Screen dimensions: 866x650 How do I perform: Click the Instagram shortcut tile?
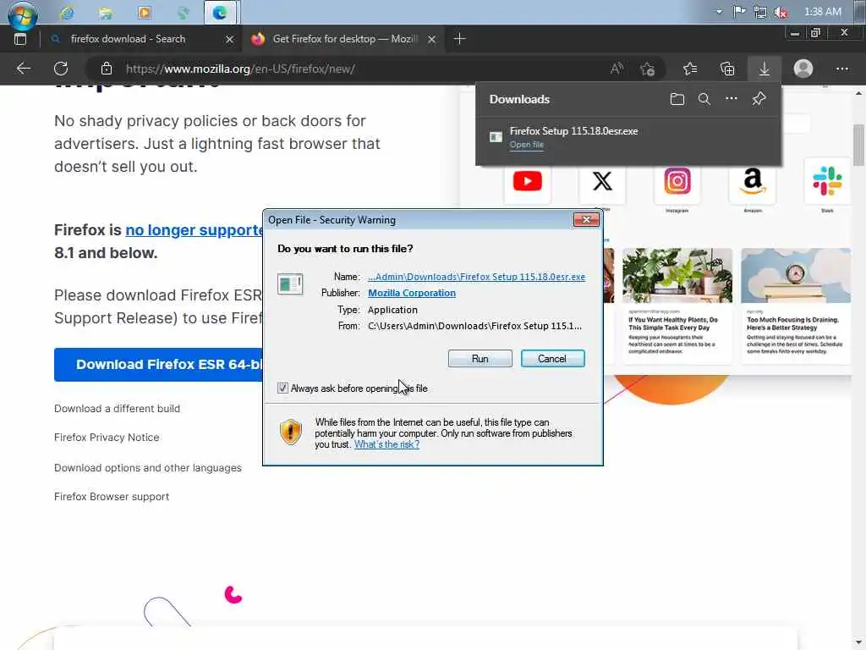click(x=677, y=181)
